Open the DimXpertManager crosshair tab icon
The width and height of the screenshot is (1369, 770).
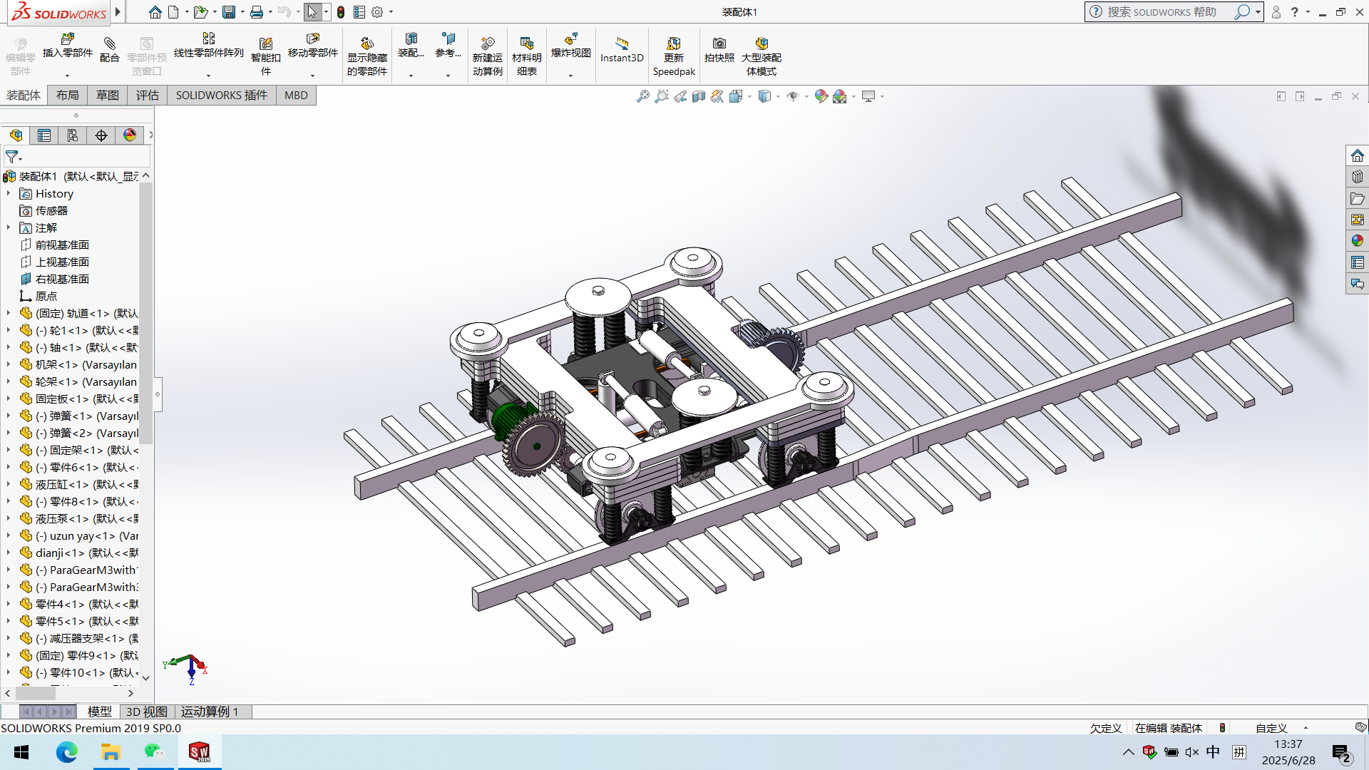coord(101,135)
